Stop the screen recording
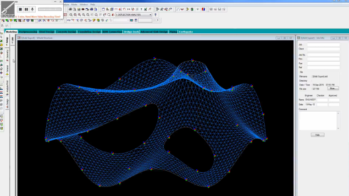 20,9
